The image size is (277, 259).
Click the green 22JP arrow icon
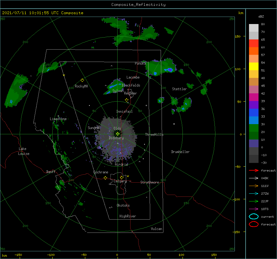click(254, 201)
